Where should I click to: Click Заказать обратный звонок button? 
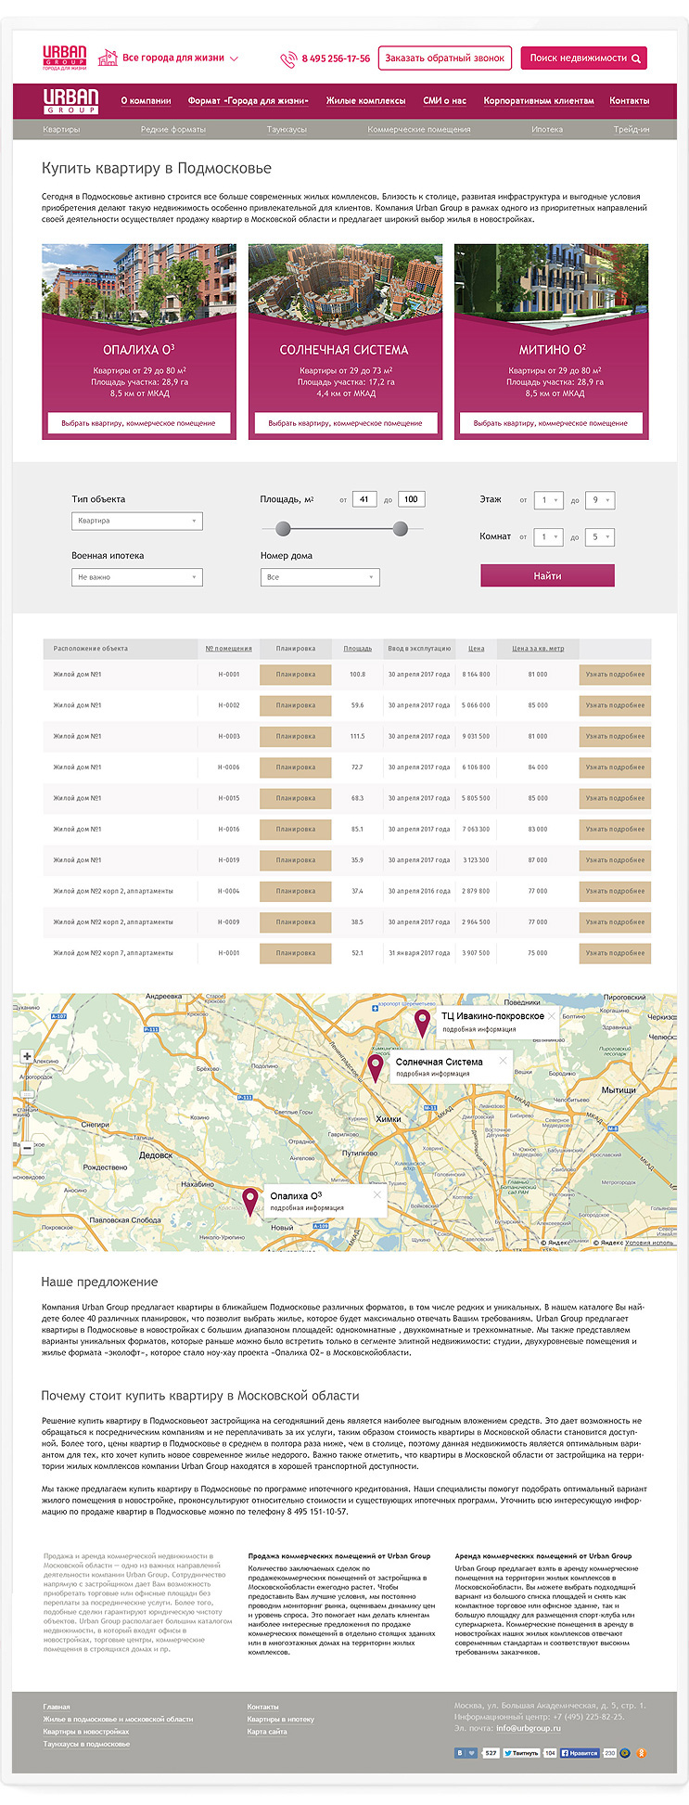coord(445,58)
